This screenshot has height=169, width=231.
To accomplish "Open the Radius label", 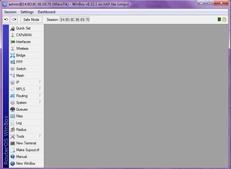I will (x=21, y=130).
